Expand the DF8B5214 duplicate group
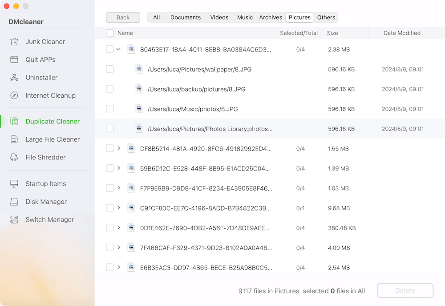 [118, 148]
